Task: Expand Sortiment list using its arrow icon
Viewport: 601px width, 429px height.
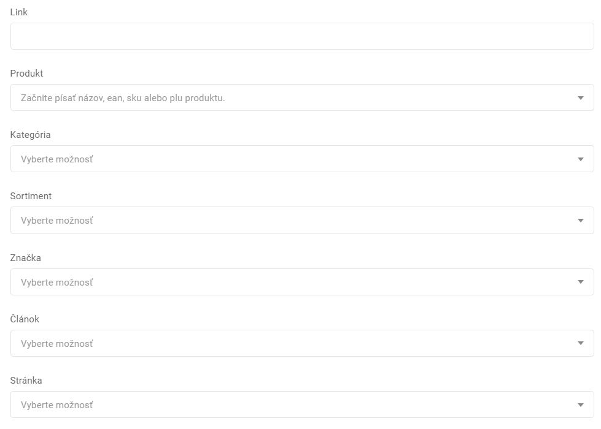Action: click(581, 221)
